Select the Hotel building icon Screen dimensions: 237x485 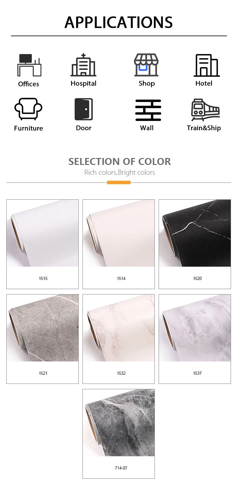206,65
